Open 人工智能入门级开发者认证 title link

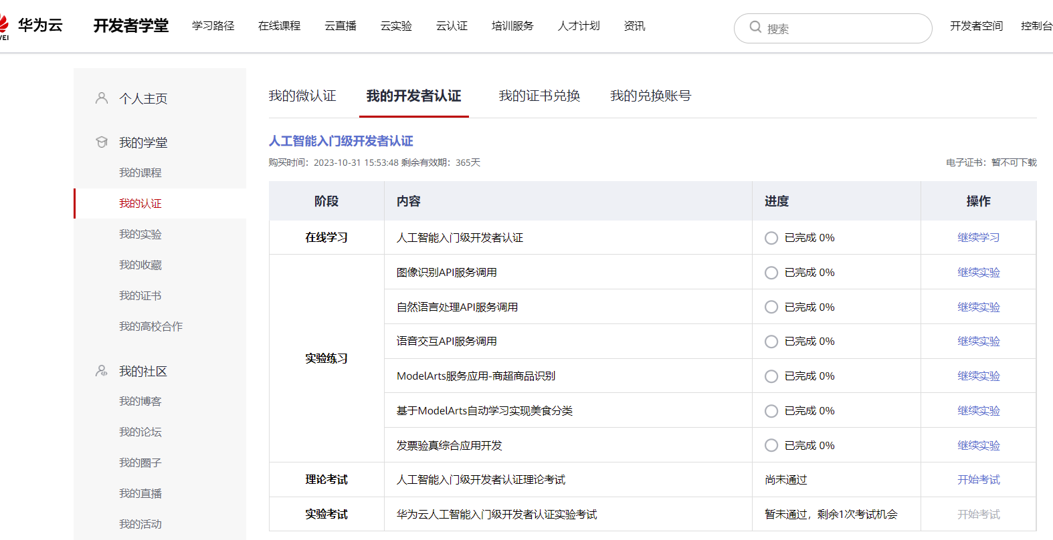(x=341, y=141)
